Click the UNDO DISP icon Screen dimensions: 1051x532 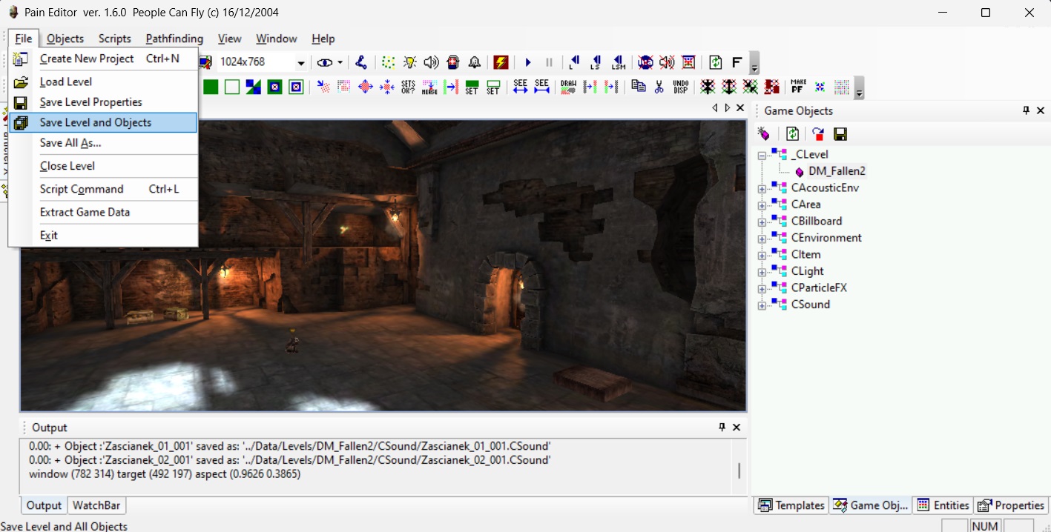coord(681,87)
